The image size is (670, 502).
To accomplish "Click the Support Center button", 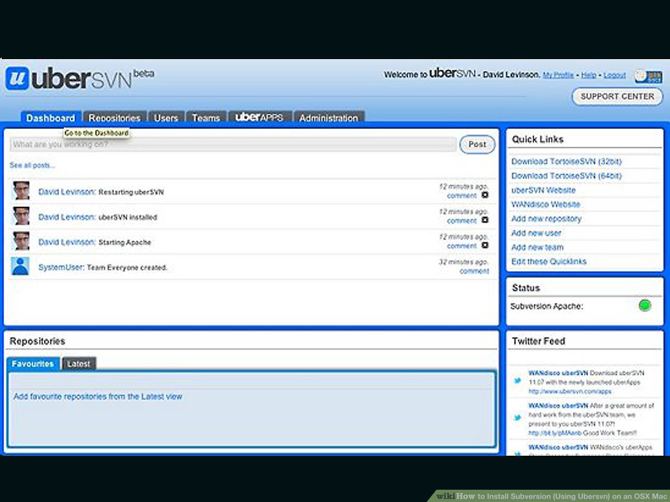I will tap(617, 96).
